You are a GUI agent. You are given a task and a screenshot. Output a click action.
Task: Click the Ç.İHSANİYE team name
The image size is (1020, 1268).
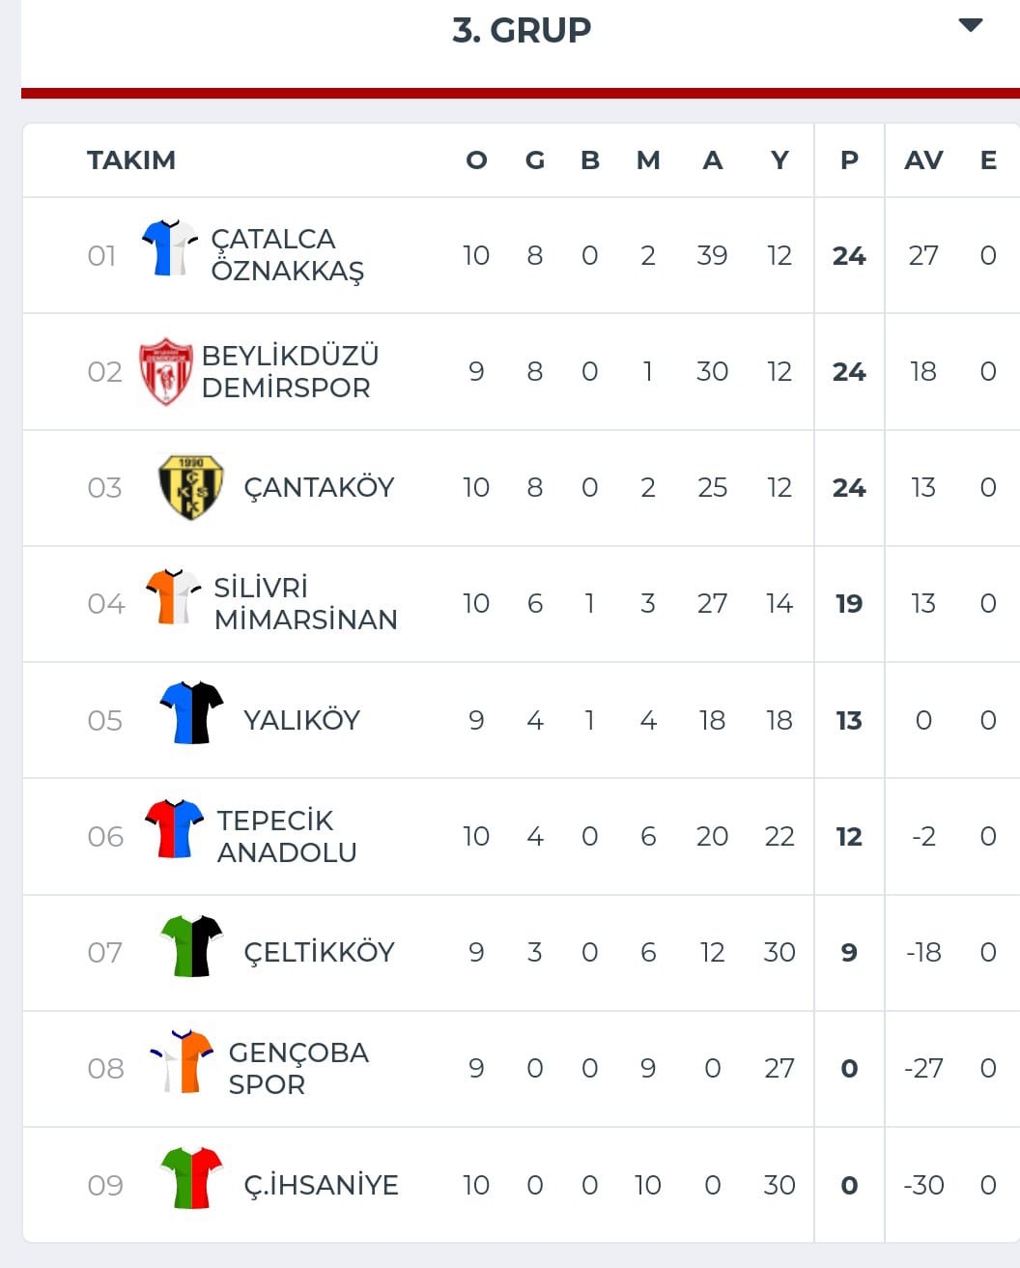pyautogui.click(x=321, y=1185)
